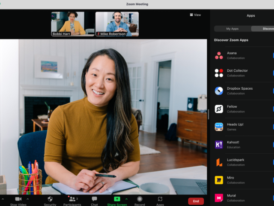Image resolution: width=274 pixels, height=206 pixels.
Task: Toggle the Apps panel from the toolbar
Action: click(160, 199)
